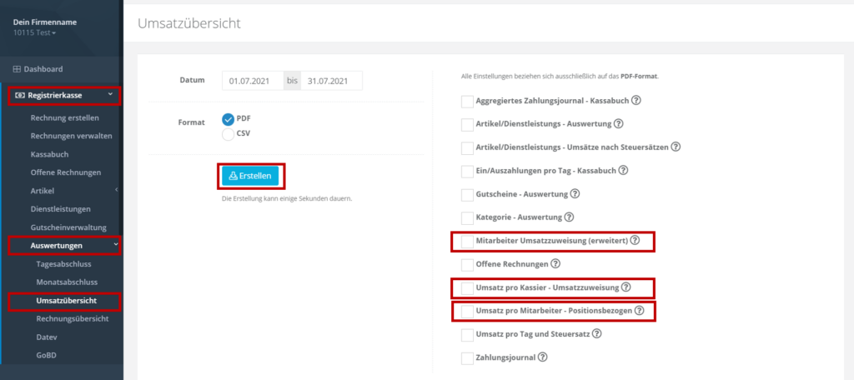854x380 pixels.
Task: Click help icon beside Kategorie - Auswertung
Action: 569,217
